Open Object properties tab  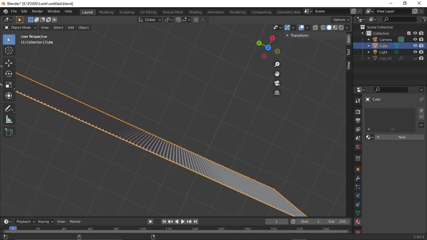point(358,169)
